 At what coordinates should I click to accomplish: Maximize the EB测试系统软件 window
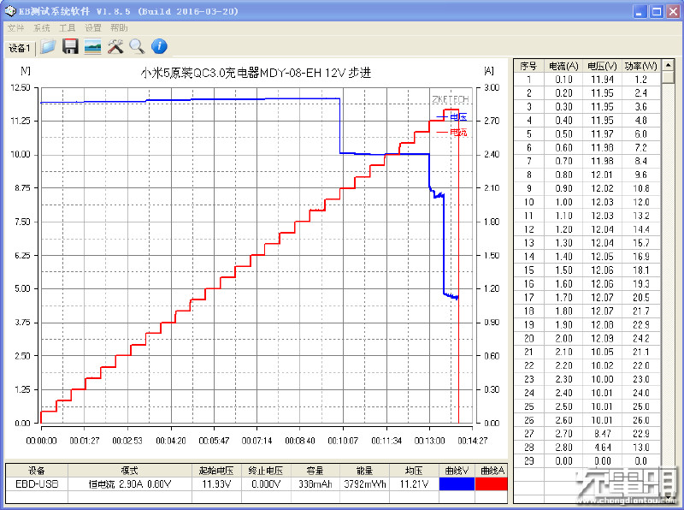(x=656, y=11)
